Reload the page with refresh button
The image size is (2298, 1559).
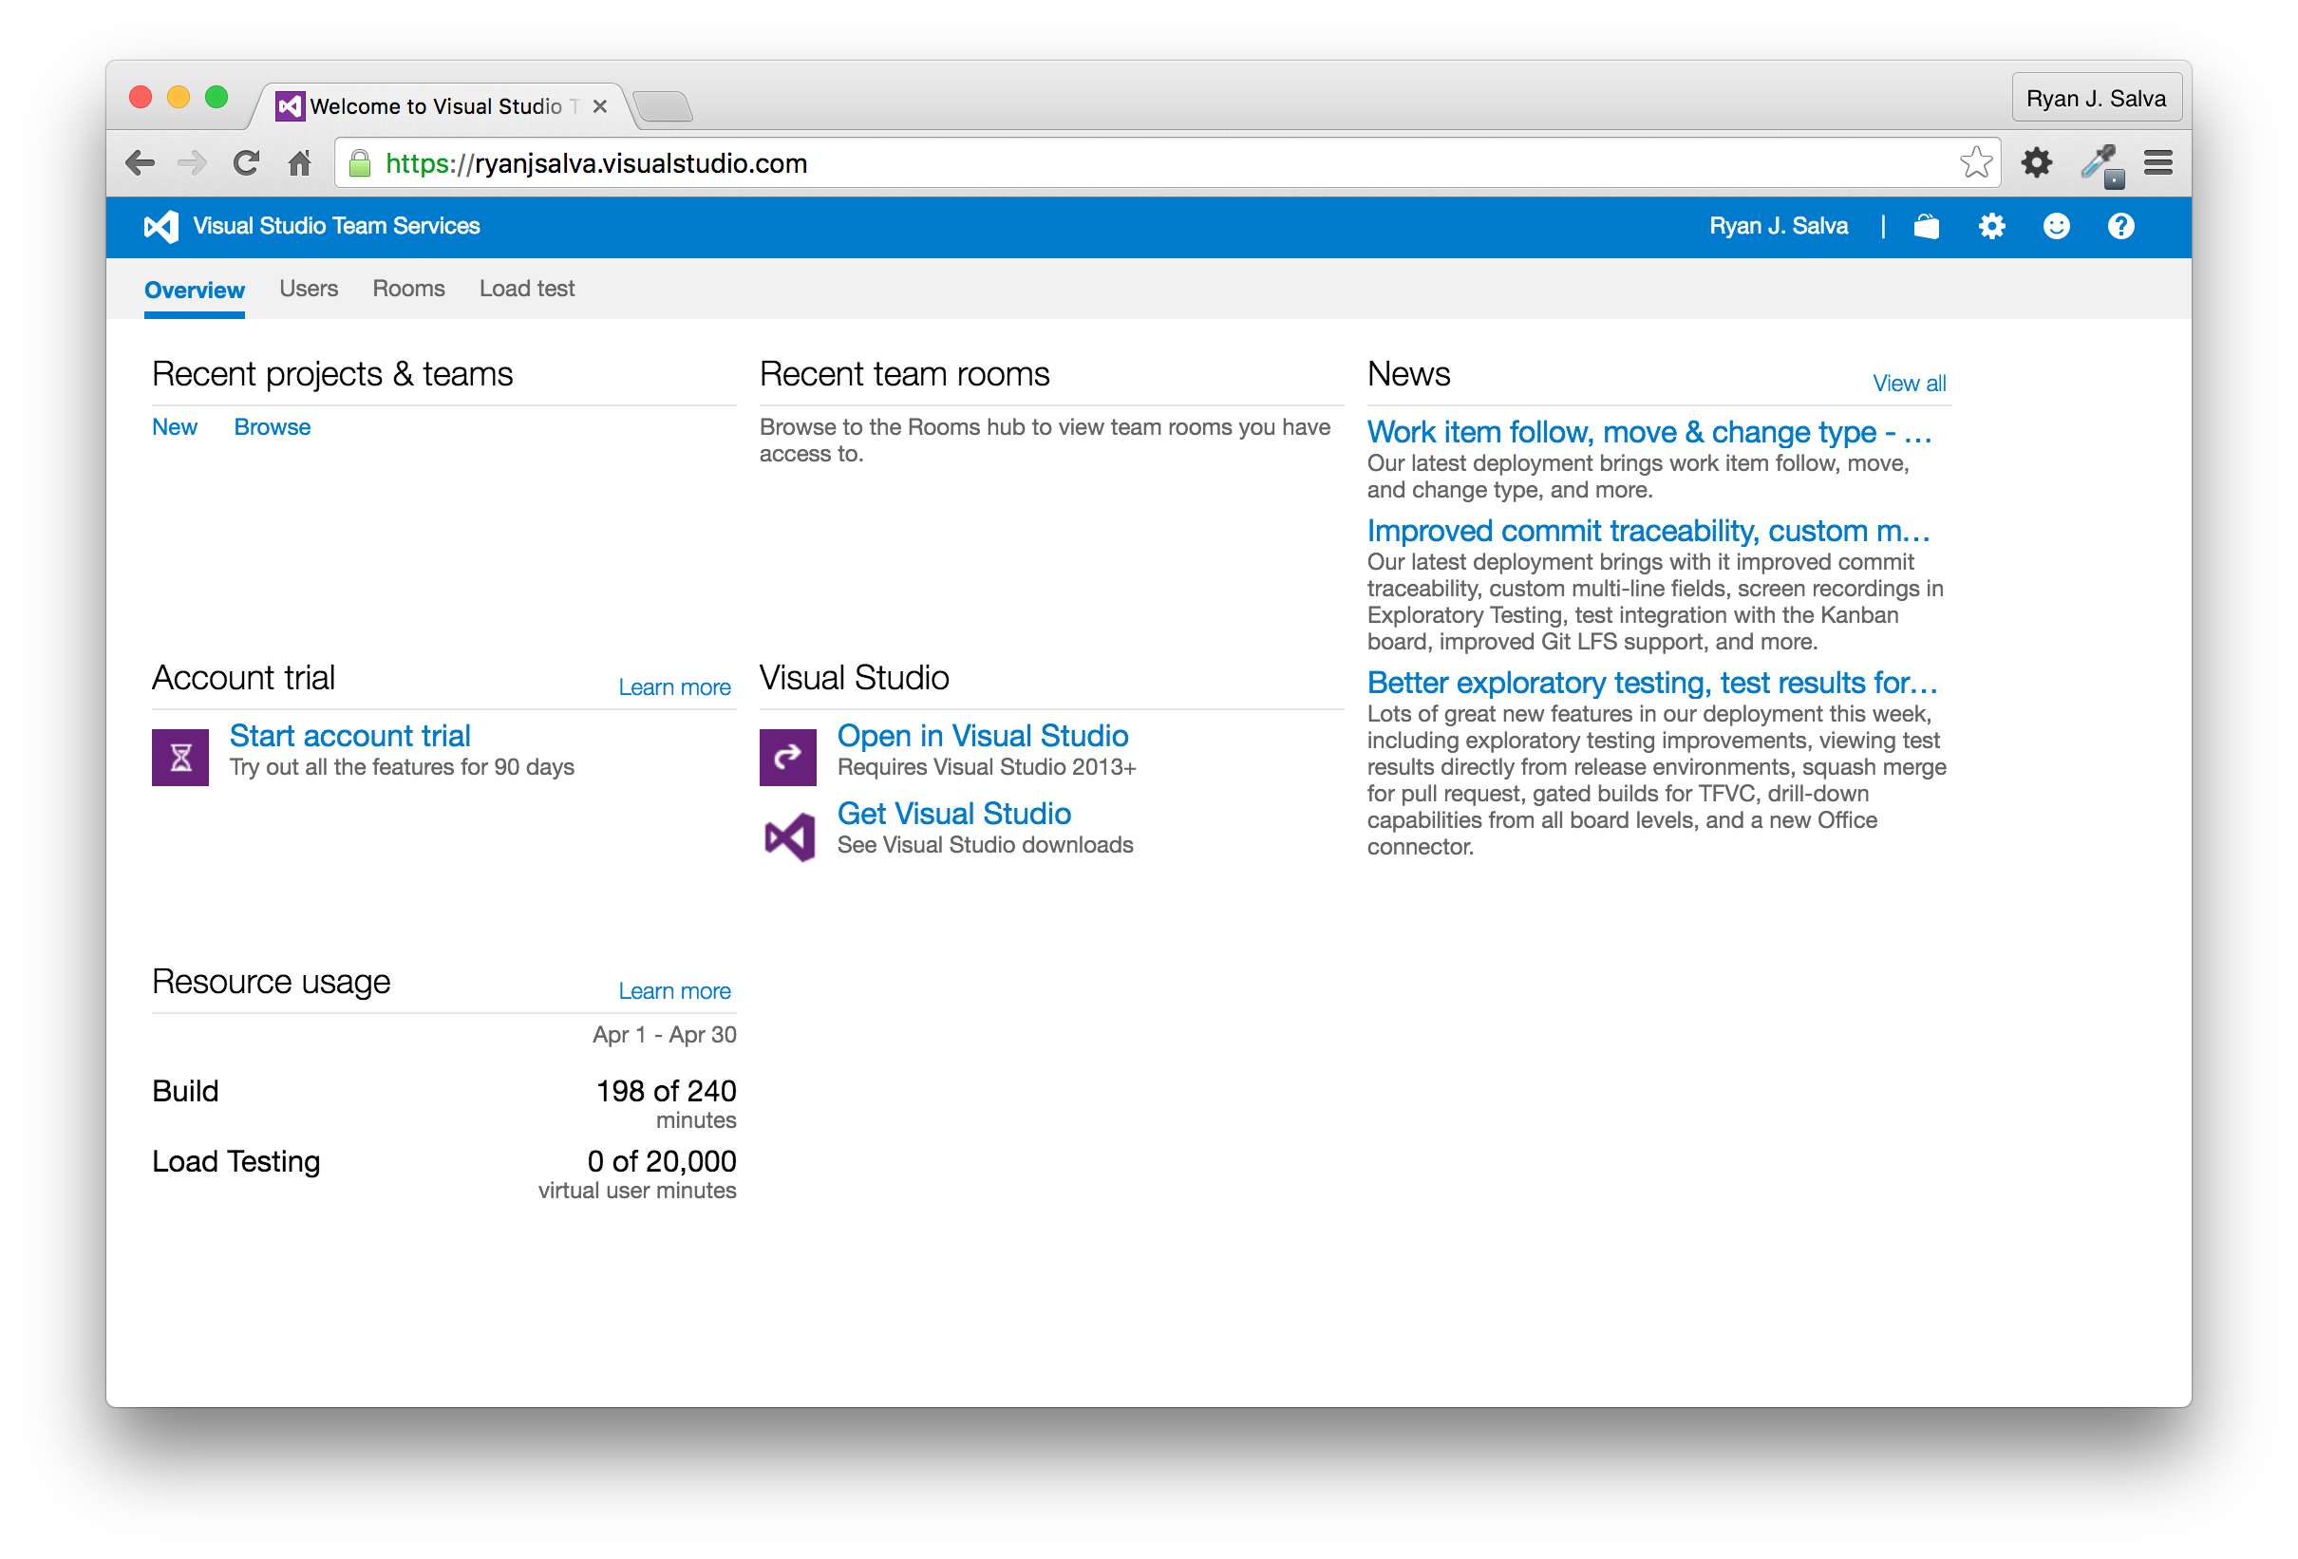click(246, 162)
